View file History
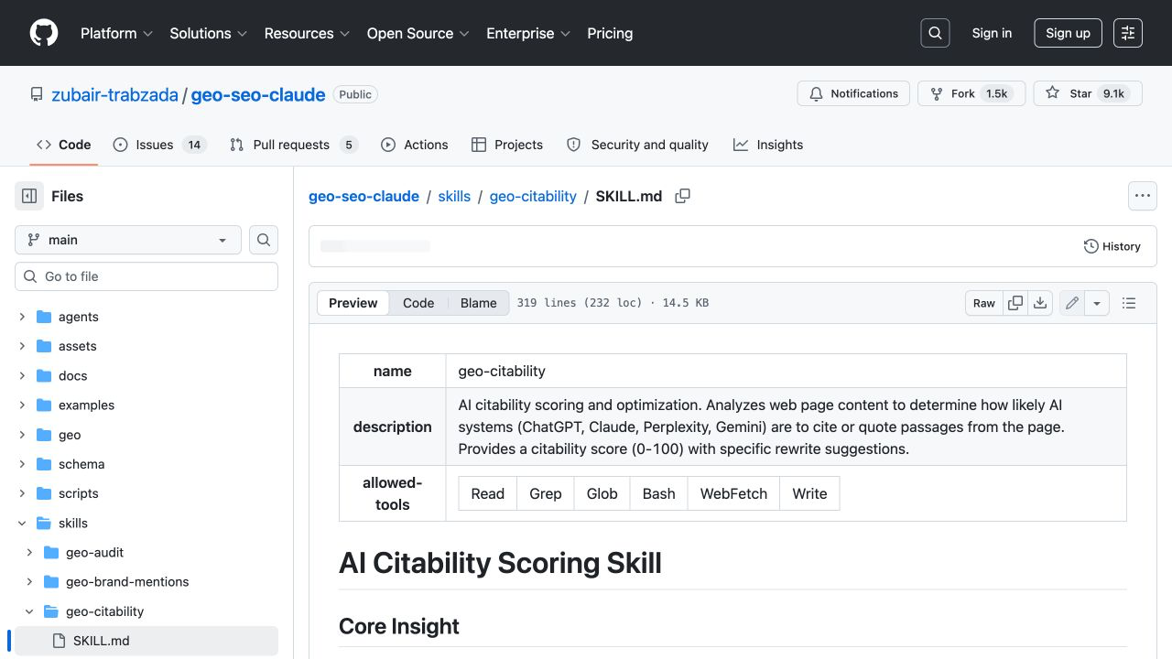Image resolution: width=1172 pixels, height=659 pixels. (1112, 246)
